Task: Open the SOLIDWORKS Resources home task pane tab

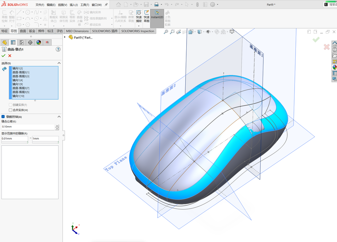Action: [x=334, y=44]
